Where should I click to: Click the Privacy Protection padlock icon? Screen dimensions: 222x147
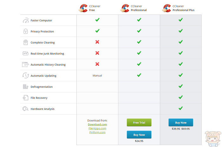point(26,31)
